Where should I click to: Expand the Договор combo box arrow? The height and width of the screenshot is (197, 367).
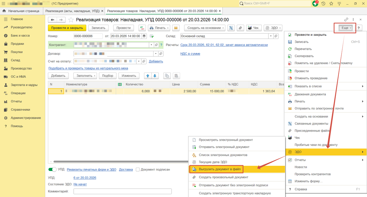(x=156, y=54)
